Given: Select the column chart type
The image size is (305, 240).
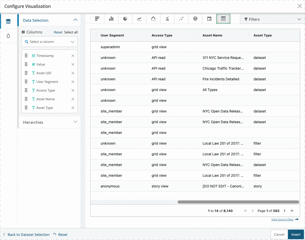Looking at the screenshot, I should pos(111,19).
